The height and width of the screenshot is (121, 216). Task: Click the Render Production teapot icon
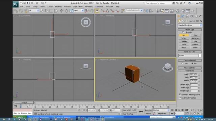(193, 11)
